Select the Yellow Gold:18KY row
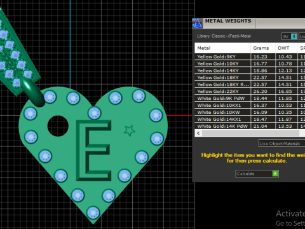The width and height of the screenshot is (305, 229). (x=250, y=78)
